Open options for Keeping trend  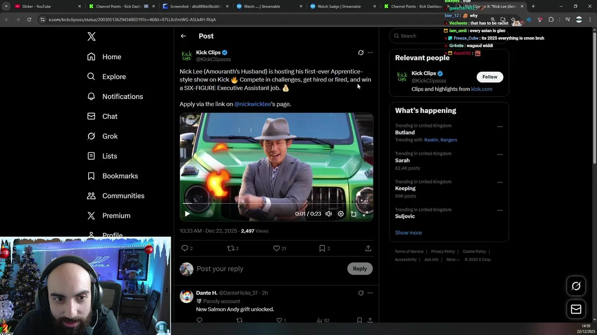[x=500, y=182]
